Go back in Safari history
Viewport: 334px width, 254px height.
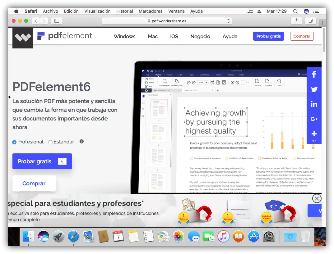(x=36, y=20)
